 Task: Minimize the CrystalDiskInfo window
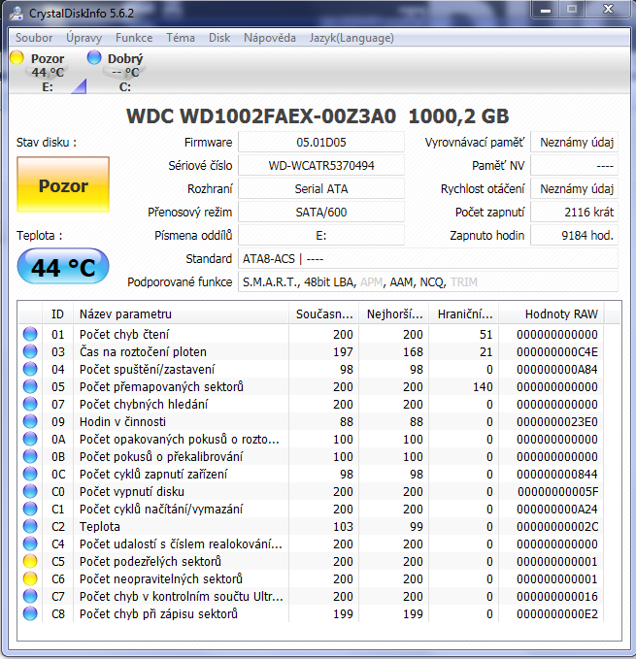(x=545, y=10)
